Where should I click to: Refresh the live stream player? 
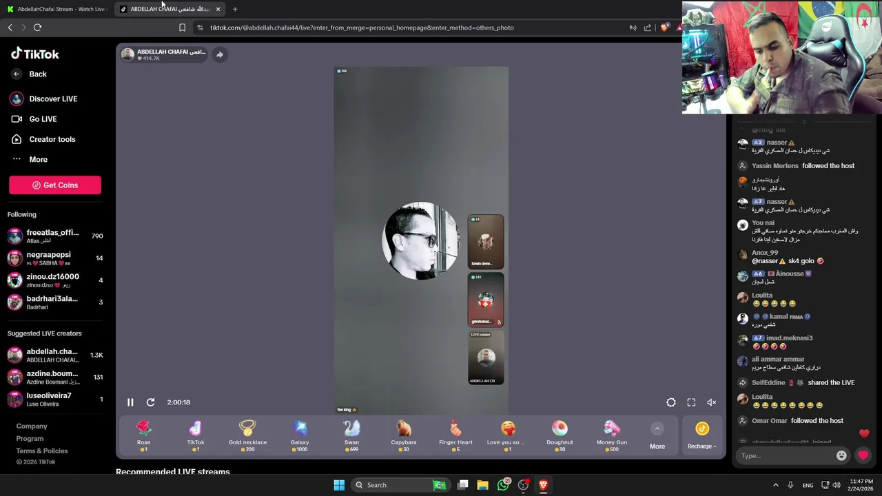[x=150, y=402]
